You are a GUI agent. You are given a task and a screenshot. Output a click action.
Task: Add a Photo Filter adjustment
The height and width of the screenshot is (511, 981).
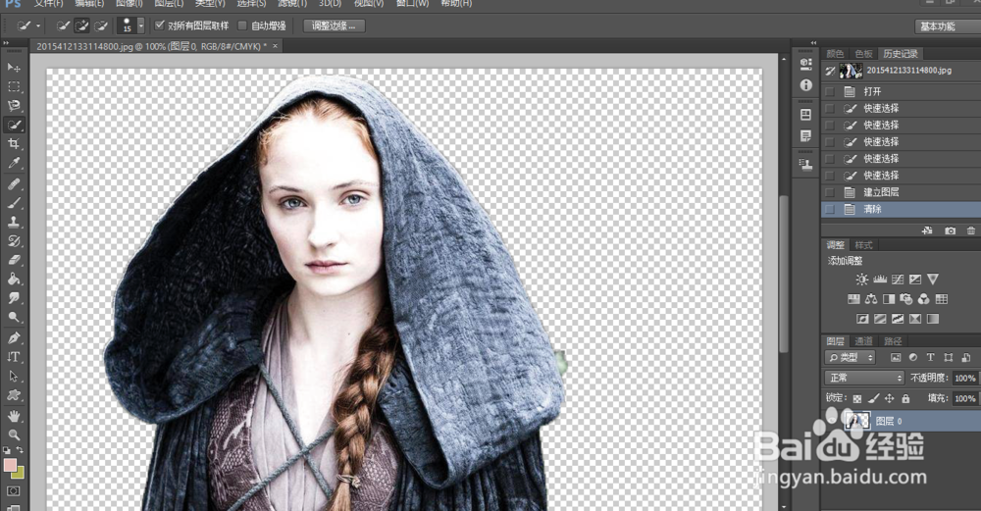click(x=905, y=299)
